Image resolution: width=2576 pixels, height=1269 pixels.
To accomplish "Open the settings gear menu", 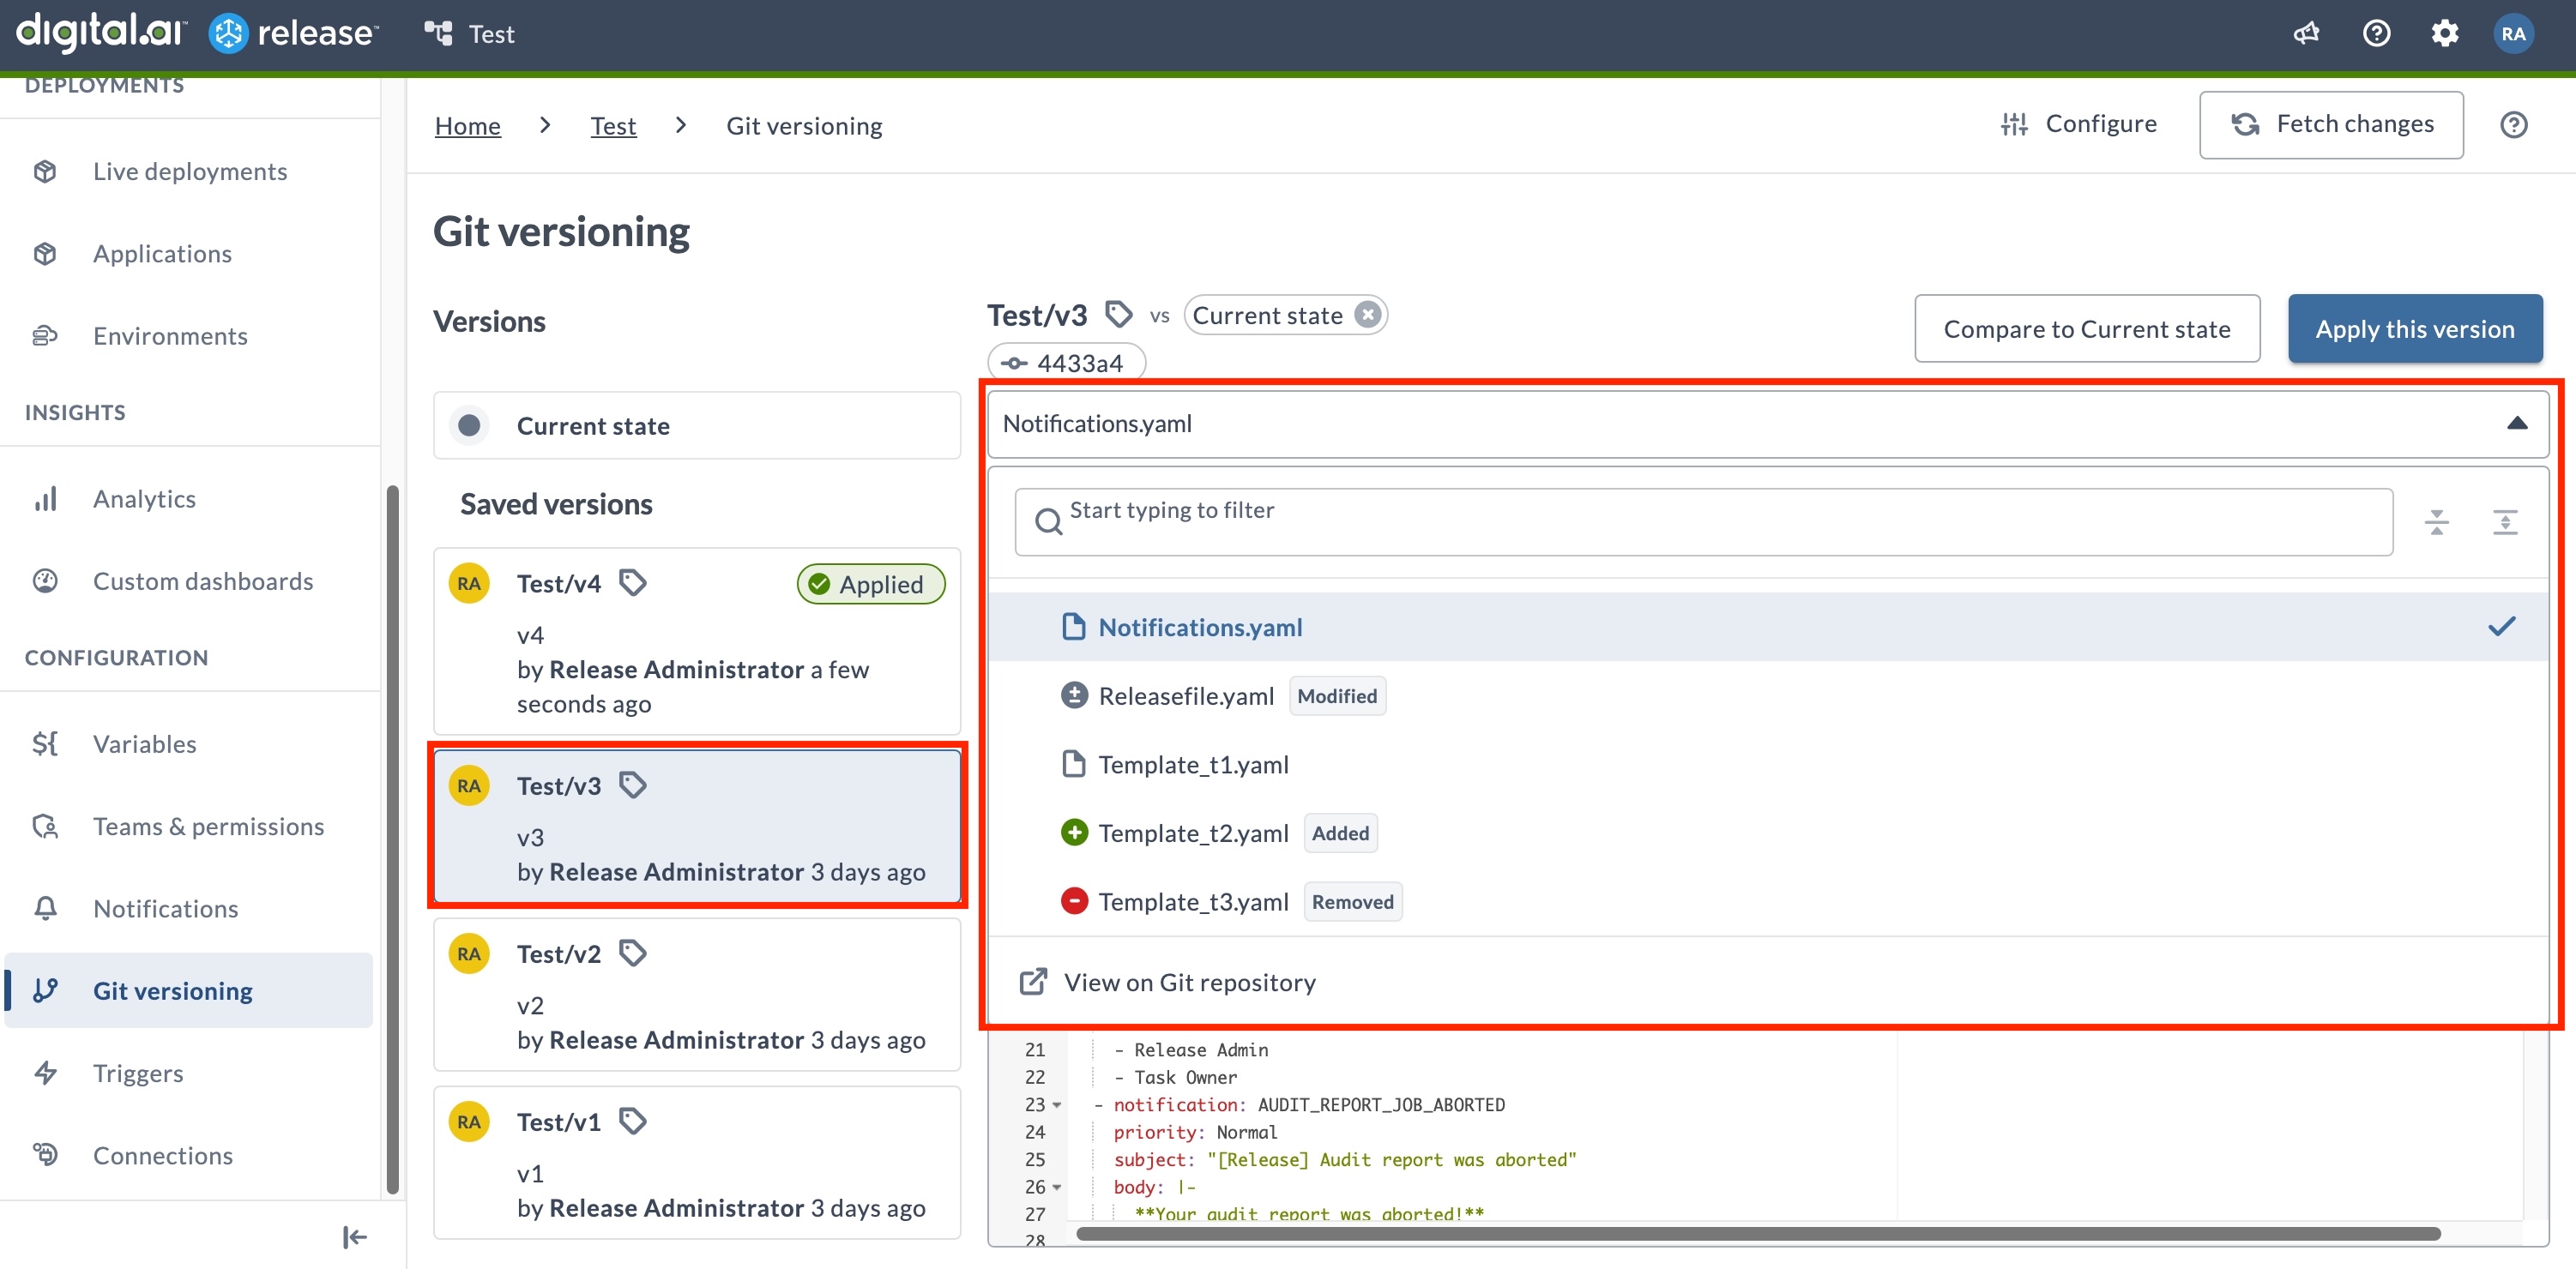I will (x=2444, y=34).
